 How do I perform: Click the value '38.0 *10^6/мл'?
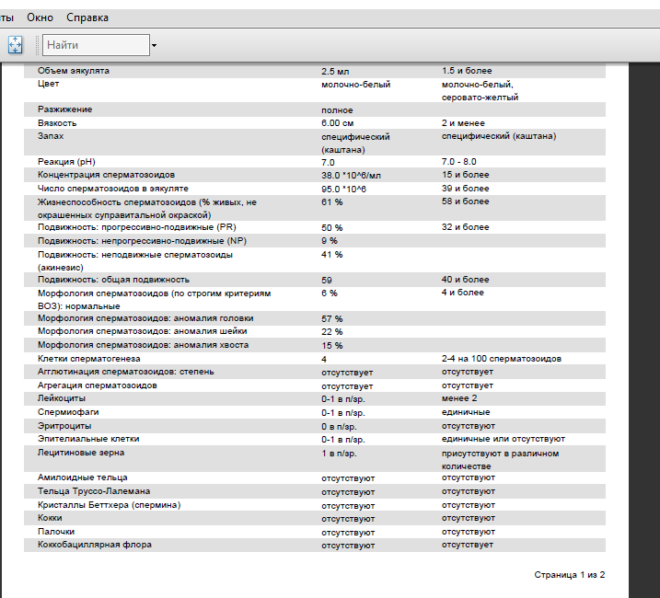[x=351, y=175]
